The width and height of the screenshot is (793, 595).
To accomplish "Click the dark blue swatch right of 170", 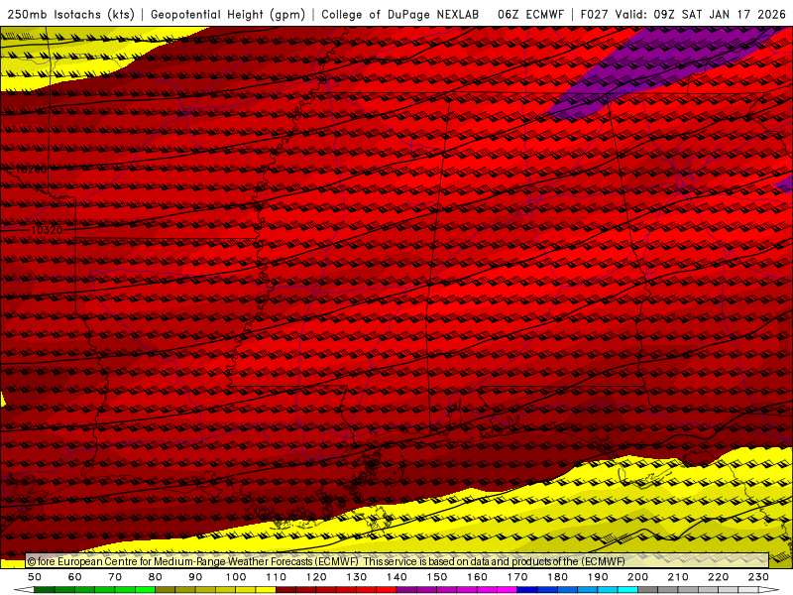I will click(527, 590).
